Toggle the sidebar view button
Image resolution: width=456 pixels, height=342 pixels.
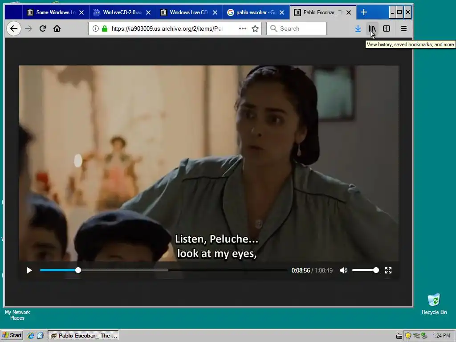387,28
